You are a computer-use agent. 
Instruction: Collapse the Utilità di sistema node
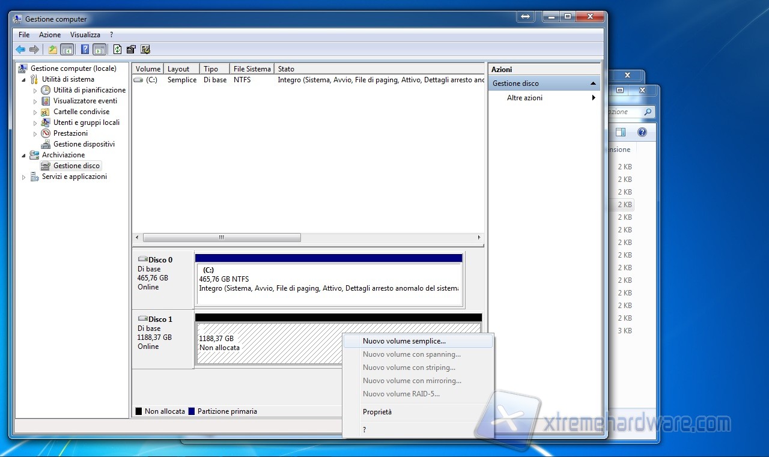(24, 79)
